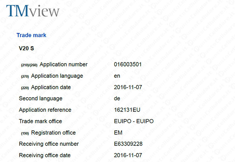Click the Receiving office date label
Screen dimensions: 235x162
[x=45, y=155]
